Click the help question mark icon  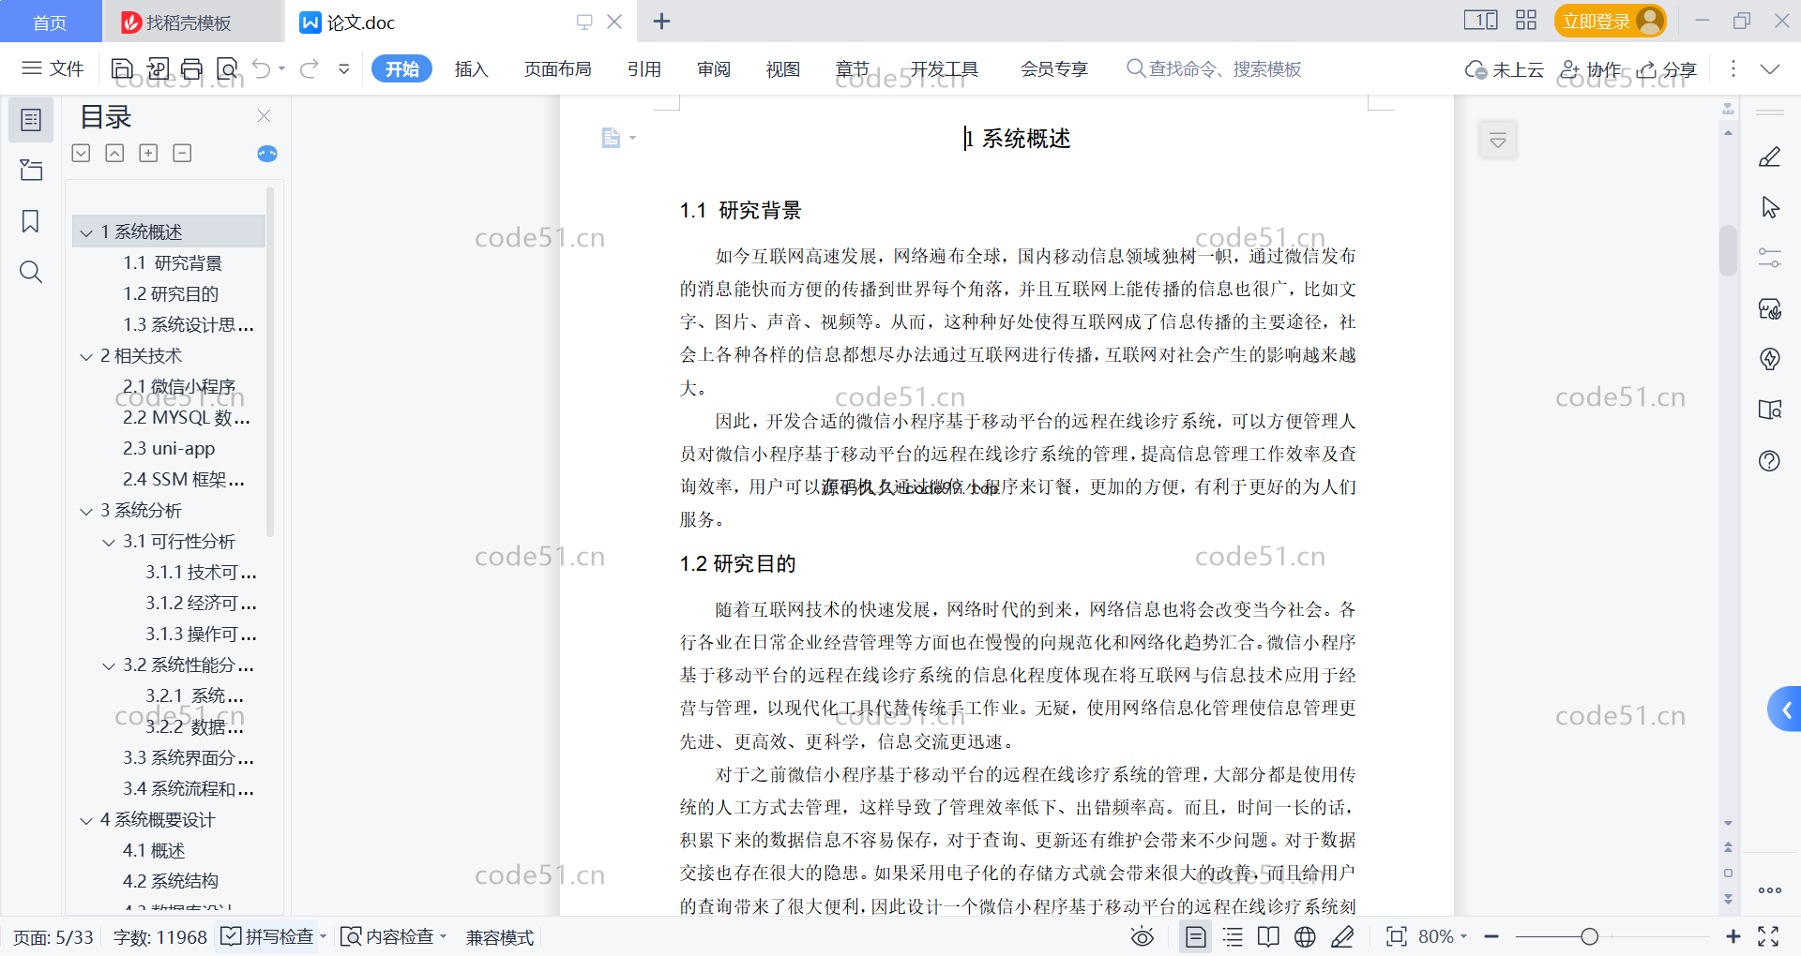pos(1770,460)
